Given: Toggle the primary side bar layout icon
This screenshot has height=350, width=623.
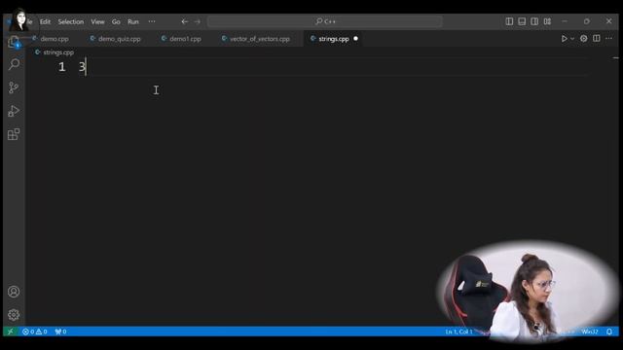Looking at the screenshot, I should pyautogui.click(x=509, y=21).
